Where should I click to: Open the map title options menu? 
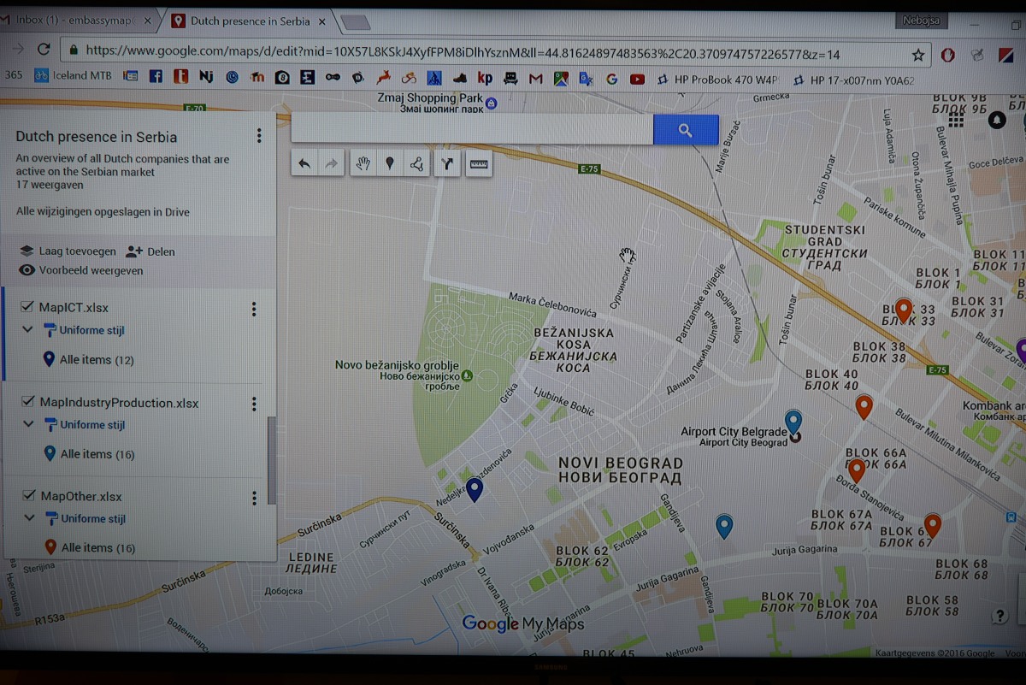pyautogui.click(x=259, y=136)
